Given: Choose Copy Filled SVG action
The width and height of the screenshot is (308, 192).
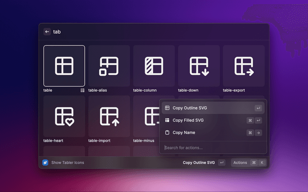Looking at the screenshot, I should pyautogui.click(x=191, y=120).
